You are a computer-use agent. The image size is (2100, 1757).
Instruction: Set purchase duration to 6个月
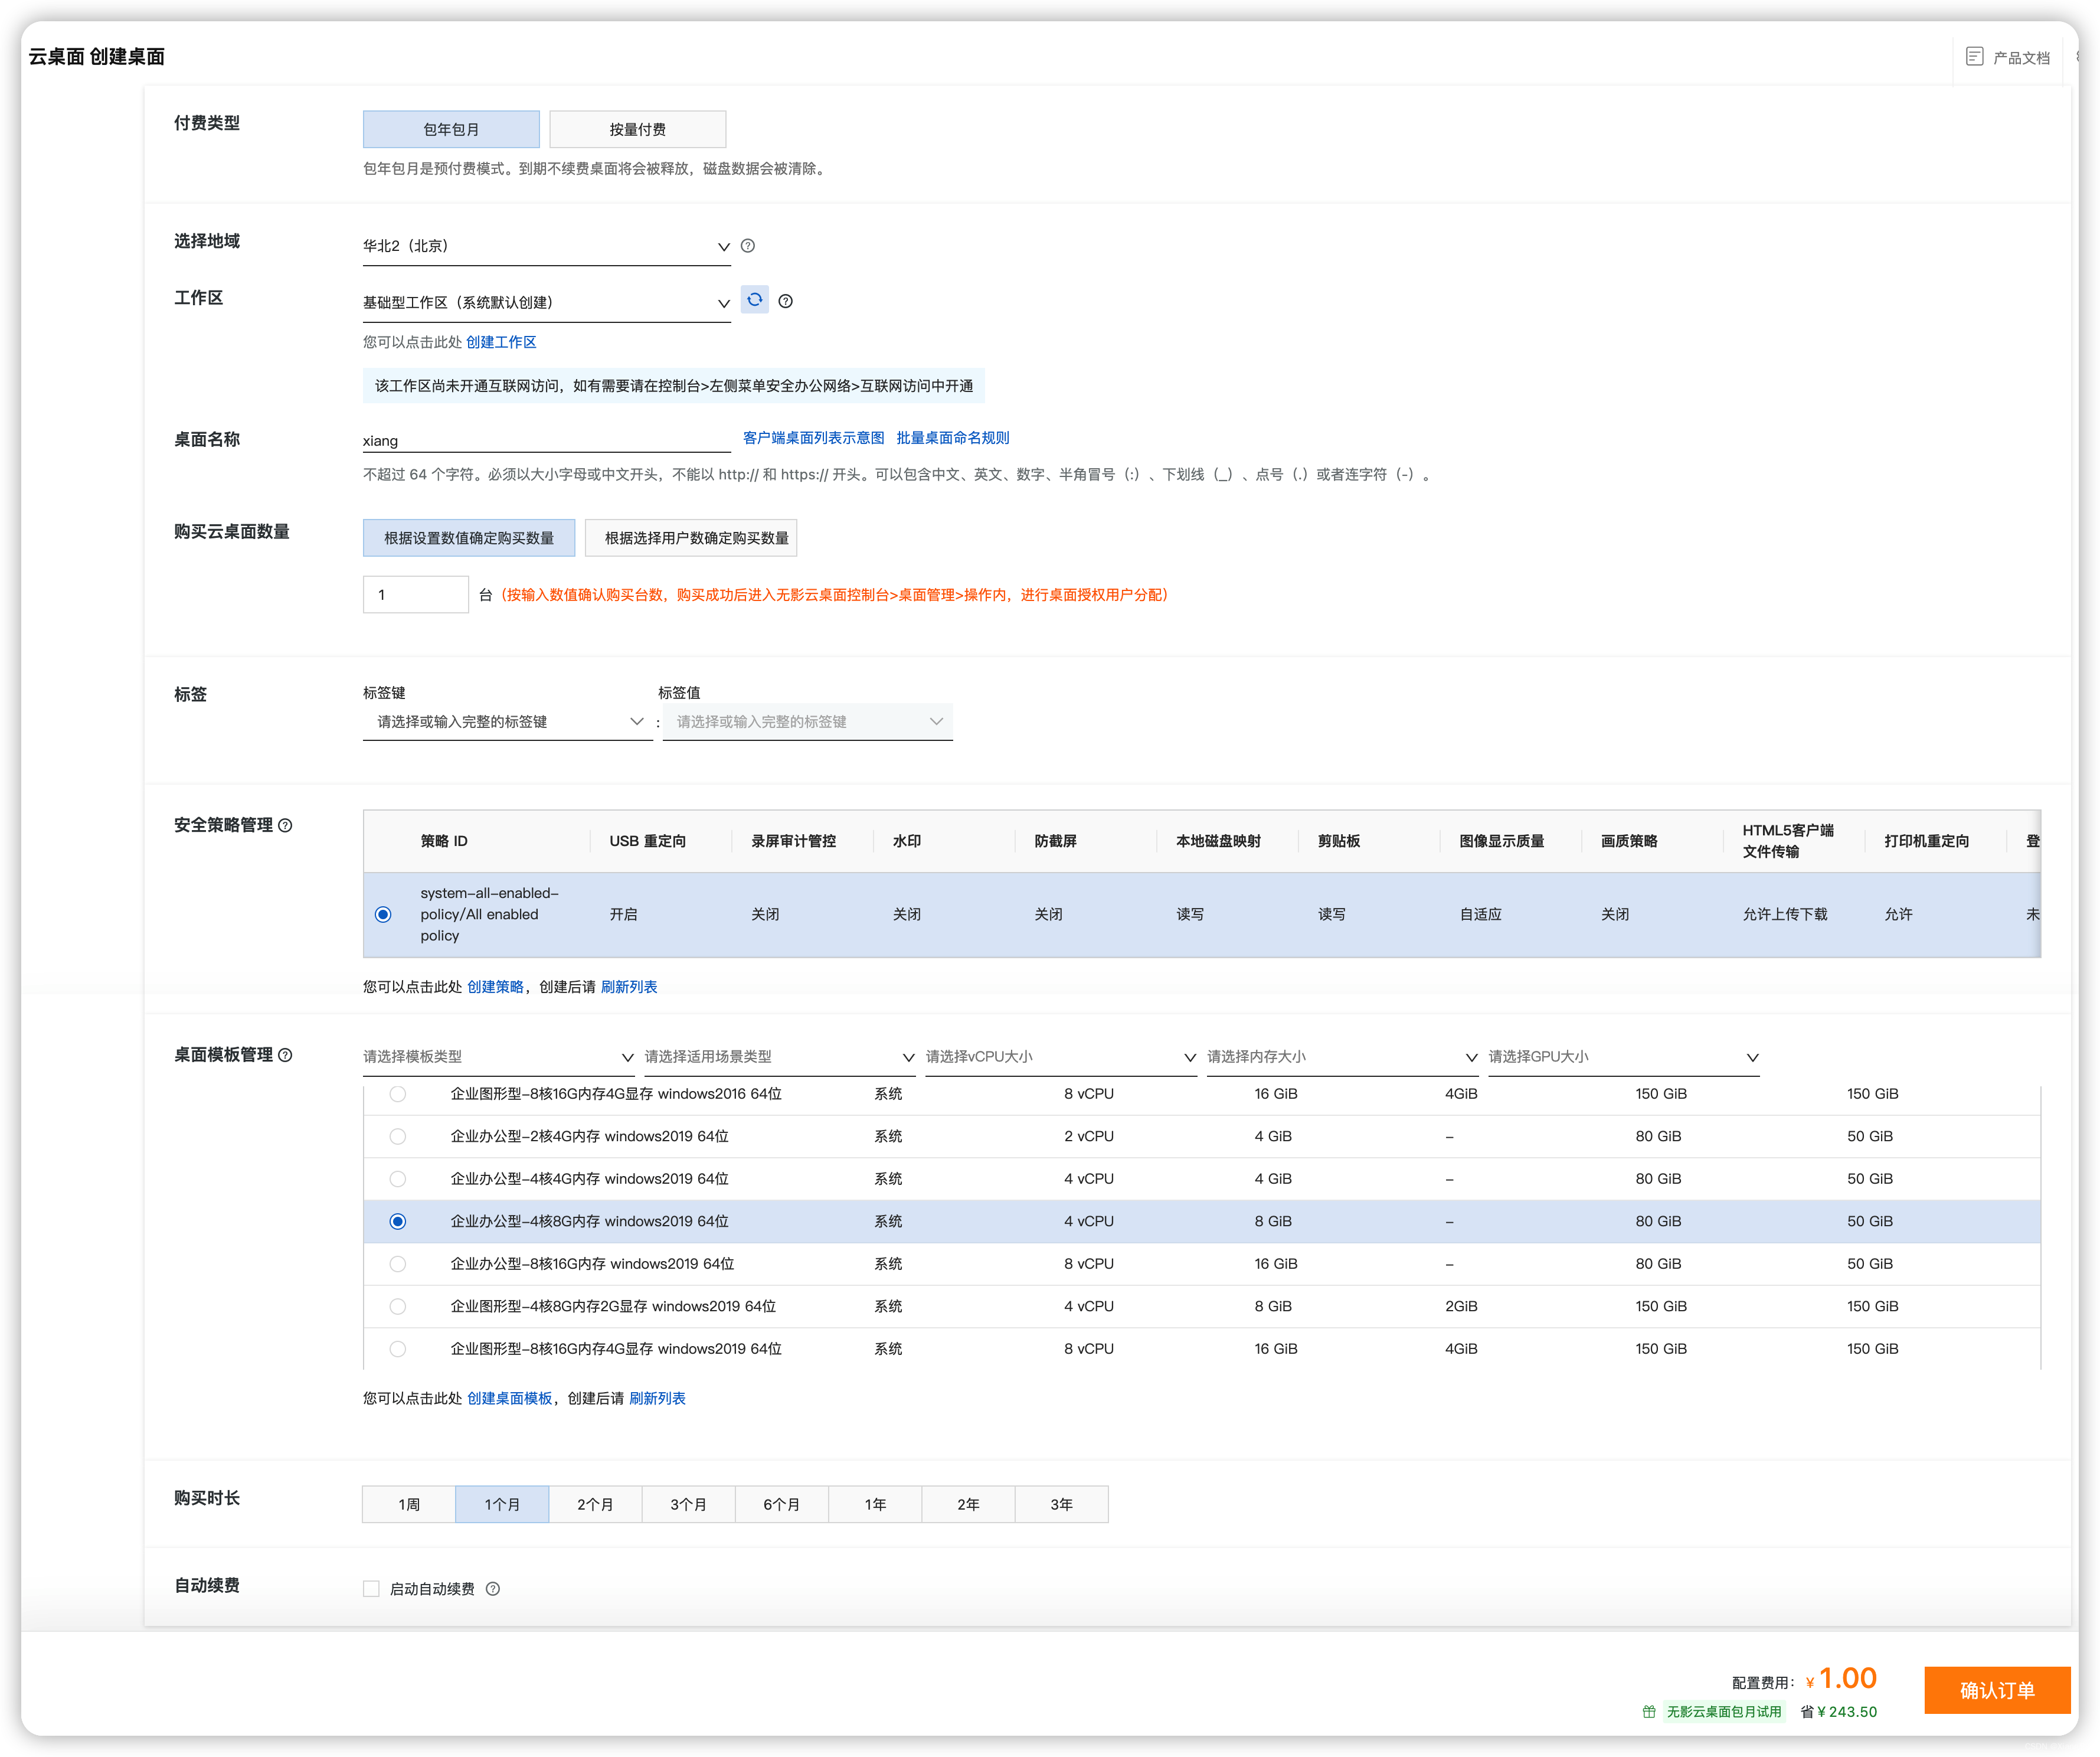(782, 1505)
